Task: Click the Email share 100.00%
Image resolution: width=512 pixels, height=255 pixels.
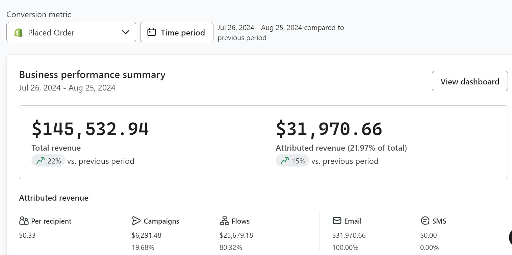Action: coord(345,248)
